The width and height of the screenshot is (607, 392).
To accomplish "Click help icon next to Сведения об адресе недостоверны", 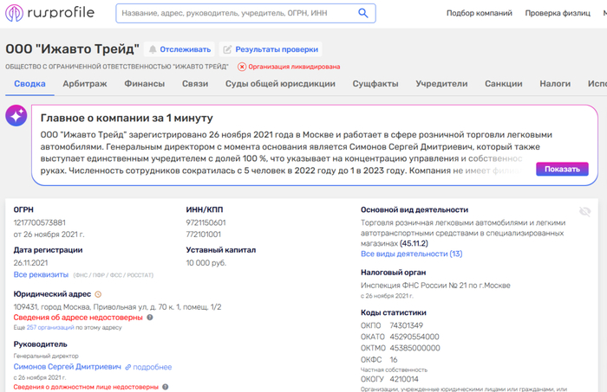I will (x=150, y=318).
